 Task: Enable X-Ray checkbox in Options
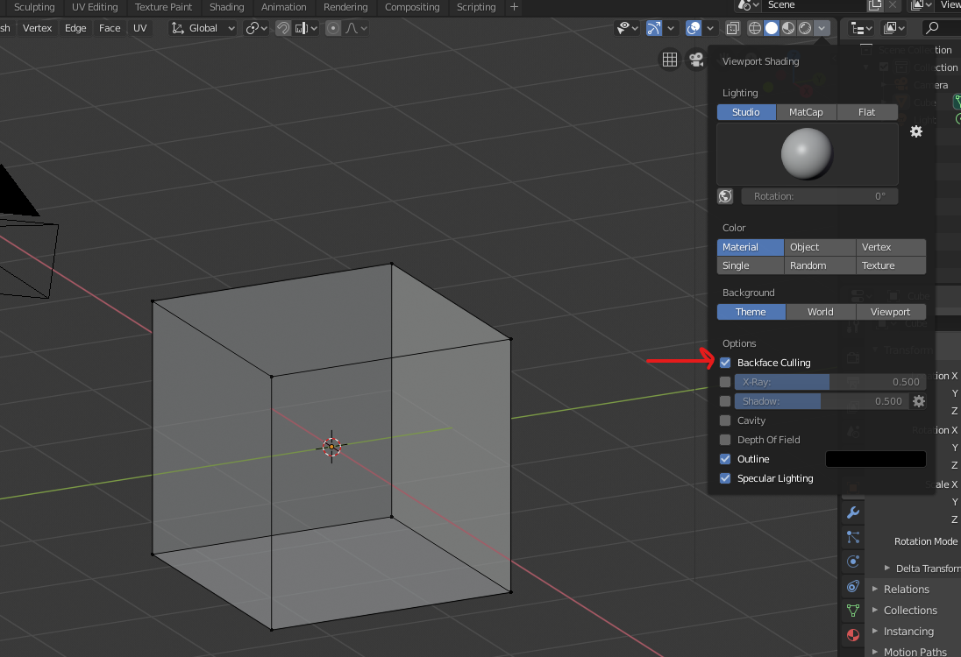click(x=725, y=382)
